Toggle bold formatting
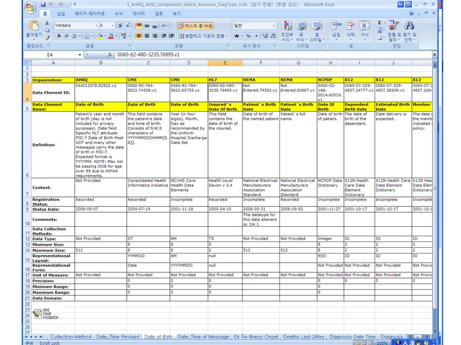This screenshot has width=461, height=345. click(59, 36)
